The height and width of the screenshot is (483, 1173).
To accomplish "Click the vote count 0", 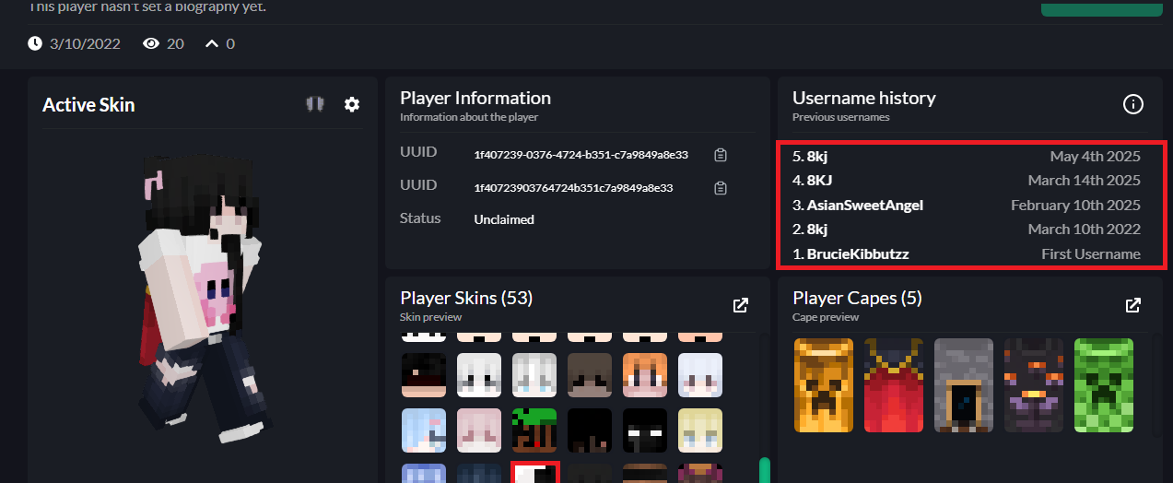I will (230, 43).
